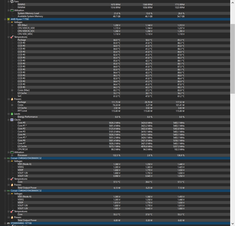235x226 pixels.
Task: Click the Powers flame icon under AMD Ryzen
Action: 12,99
